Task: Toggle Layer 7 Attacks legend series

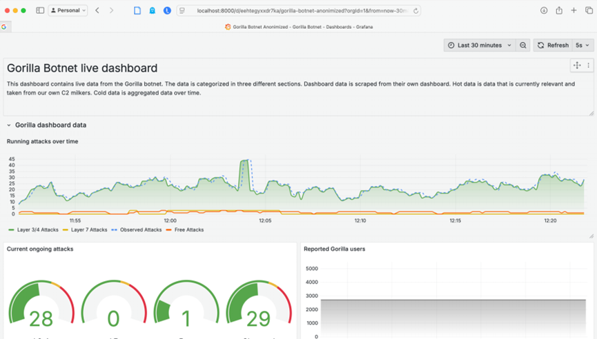Action: [87, 230]
